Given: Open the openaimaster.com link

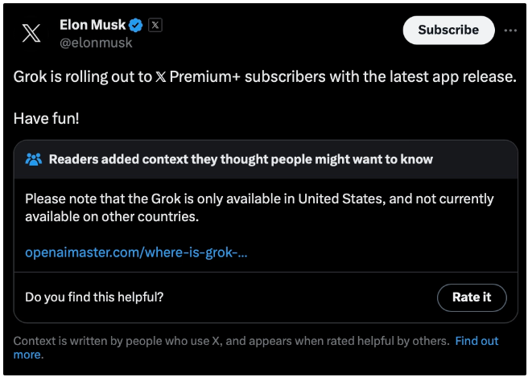Looking at the screenshot, I should [136, 252].
